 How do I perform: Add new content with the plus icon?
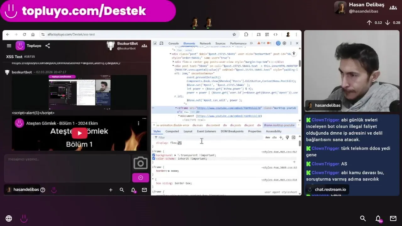coord(111,190)
